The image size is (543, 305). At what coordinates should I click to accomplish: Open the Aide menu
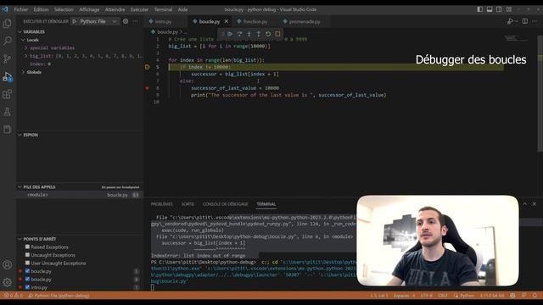tap(183, 9)
